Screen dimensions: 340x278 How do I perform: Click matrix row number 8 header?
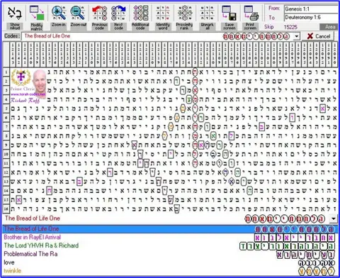[x=6, y=135]
